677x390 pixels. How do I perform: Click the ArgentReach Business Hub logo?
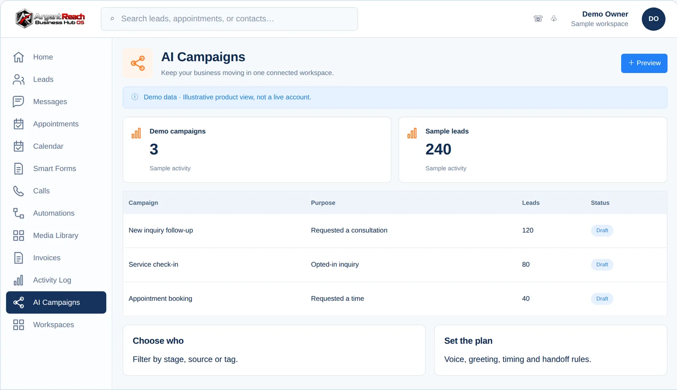coord(50,19)
